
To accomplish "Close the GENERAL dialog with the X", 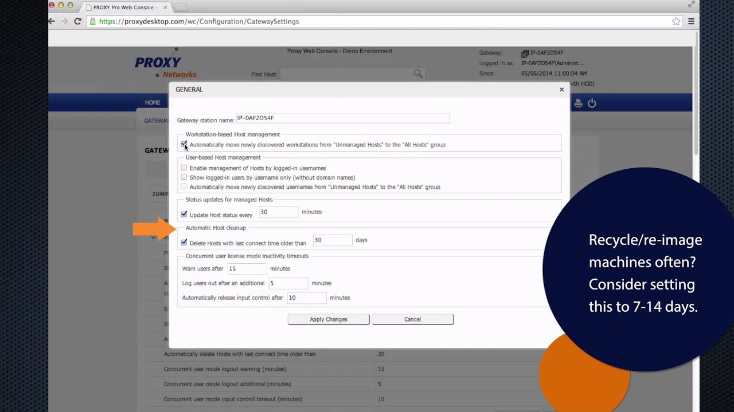I will [x=561, y=89].
